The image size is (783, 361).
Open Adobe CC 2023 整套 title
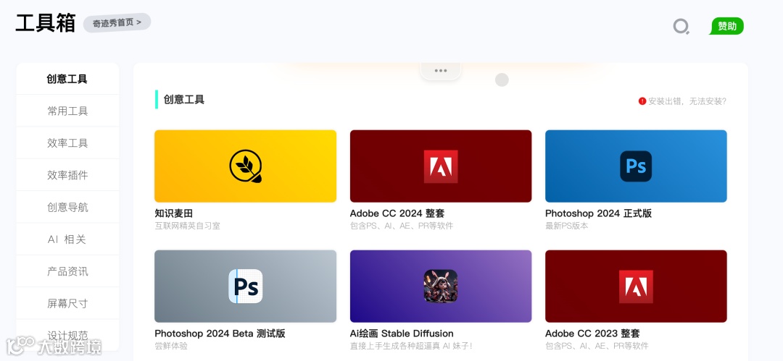pos(592,334)
